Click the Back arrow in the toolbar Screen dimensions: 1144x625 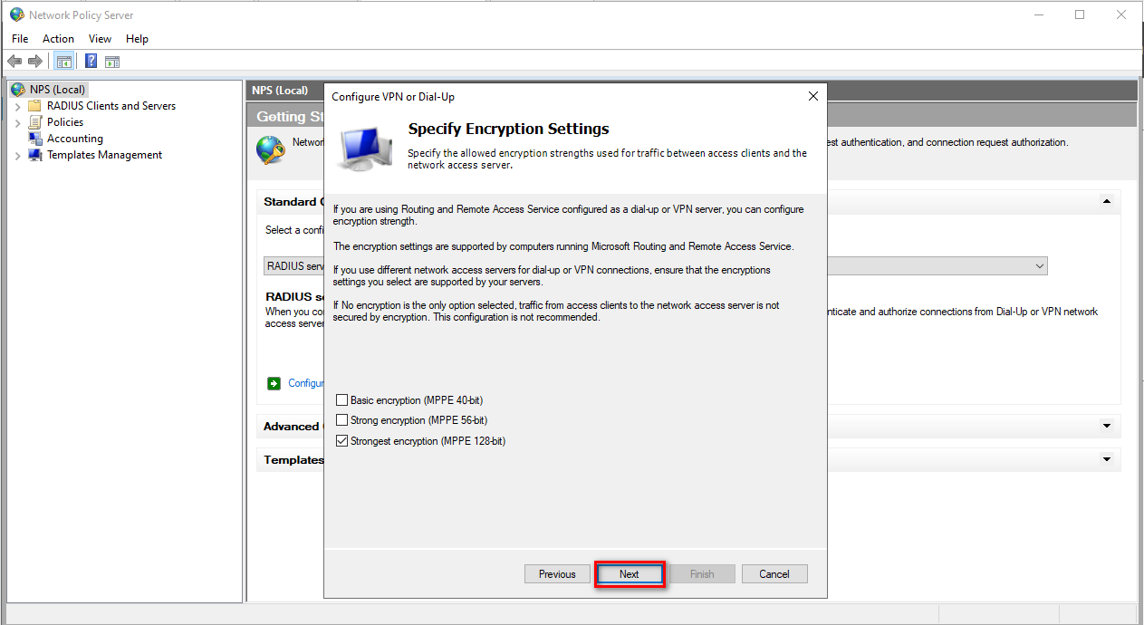14,62
